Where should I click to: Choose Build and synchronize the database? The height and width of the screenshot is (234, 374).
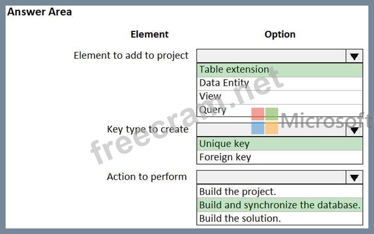click(x=279, y=205)
